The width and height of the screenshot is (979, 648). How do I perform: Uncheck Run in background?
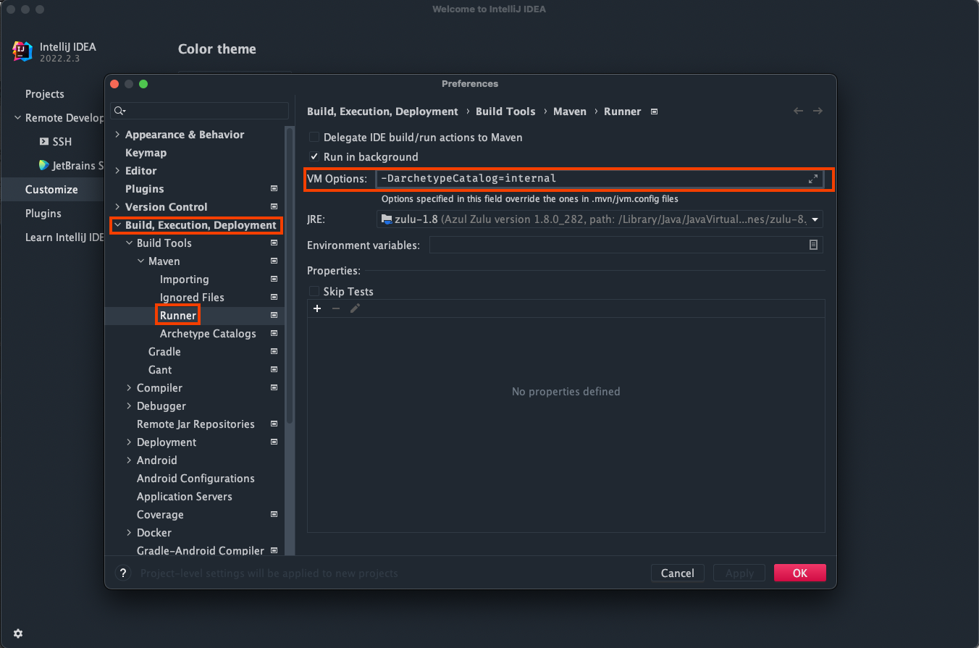tap(314, 157)
